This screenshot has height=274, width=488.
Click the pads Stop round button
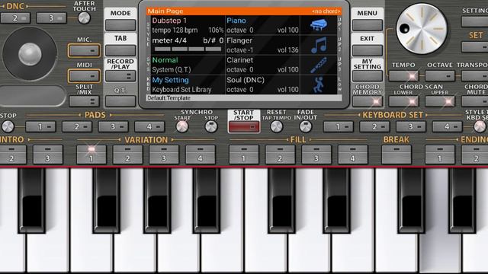[8, 127]
